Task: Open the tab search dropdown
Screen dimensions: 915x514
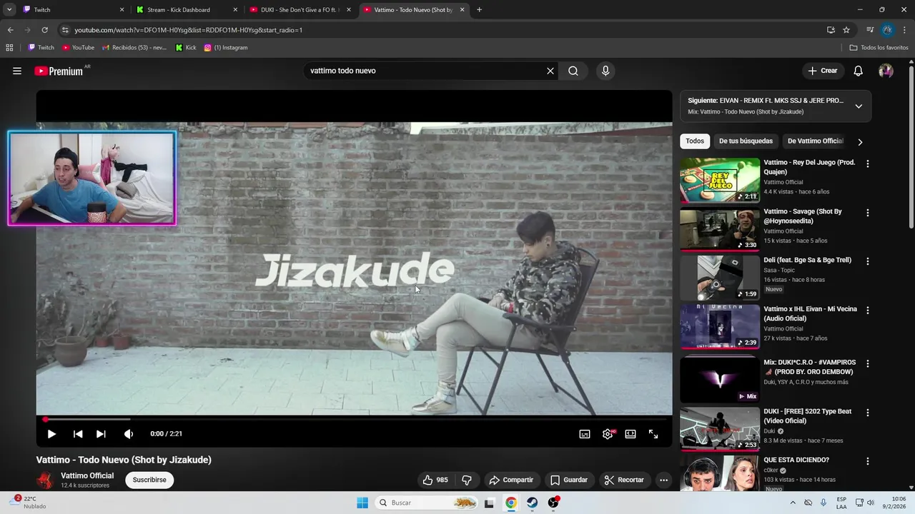Action: click(x=9, y=10)
